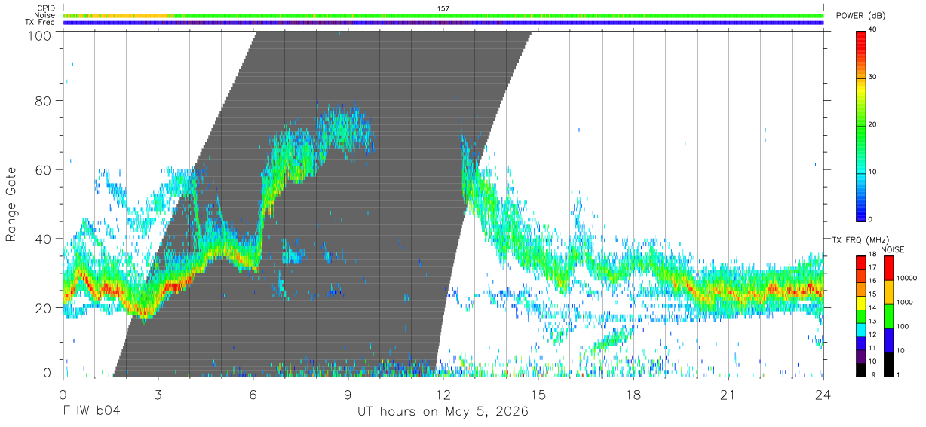This screenshot has width=926, height=427.
Task: Click the 18 hour mark on the UT axis
Action: (x=633, y=394)
